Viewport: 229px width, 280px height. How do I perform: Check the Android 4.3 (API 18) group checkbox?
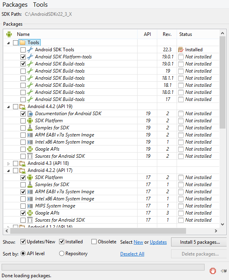[x=15, y=163]
